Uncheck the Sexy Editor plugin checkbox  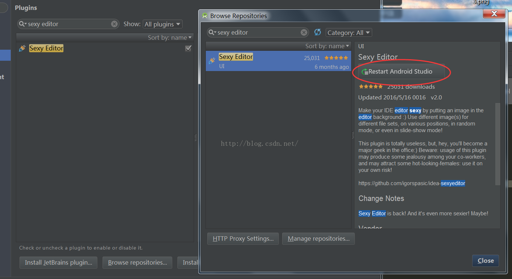click(x=188, y=48)
